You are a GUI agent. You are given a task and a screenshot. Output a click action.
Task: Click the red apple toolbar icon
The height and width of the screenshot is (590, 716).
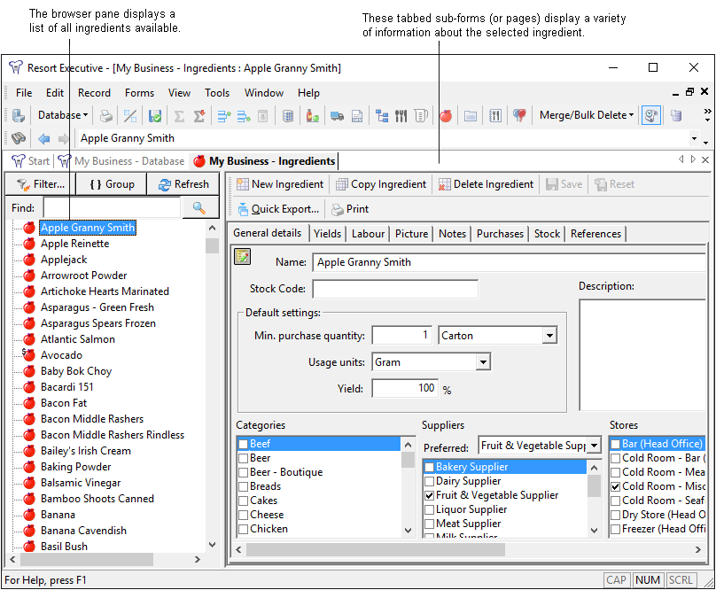(x=446, y=115)
